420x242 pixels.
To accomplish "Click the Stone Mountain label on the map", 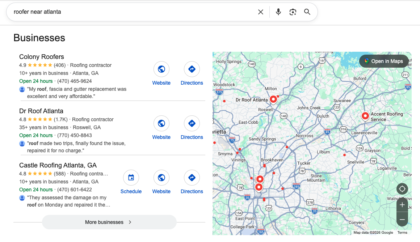I will [x=316, y=178].
